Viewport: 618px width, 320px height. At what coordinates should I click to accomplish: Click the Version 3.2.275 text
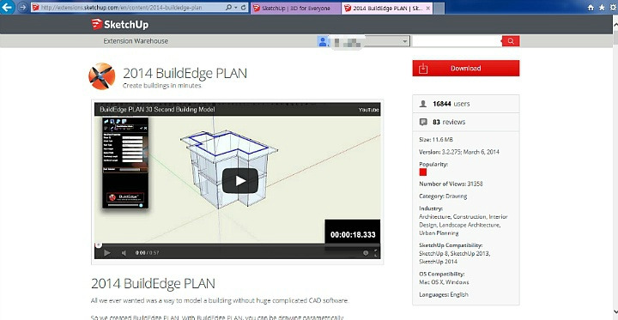(459, 152)
